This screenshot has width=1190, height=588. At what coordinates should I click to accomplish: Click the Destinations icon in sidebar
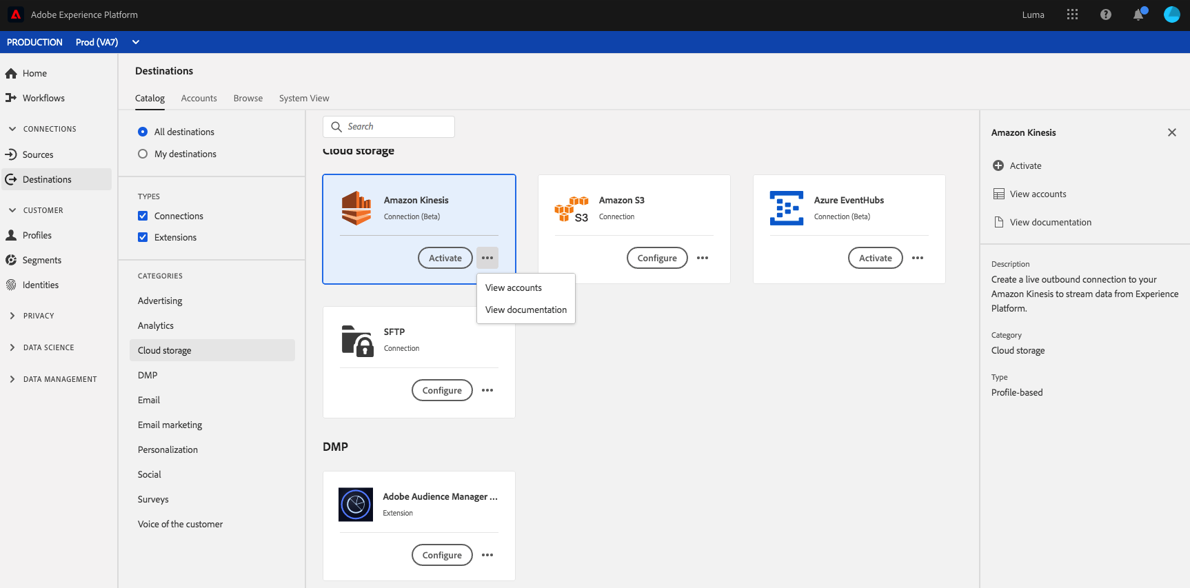pyautogui.click(x=11, y=179)
